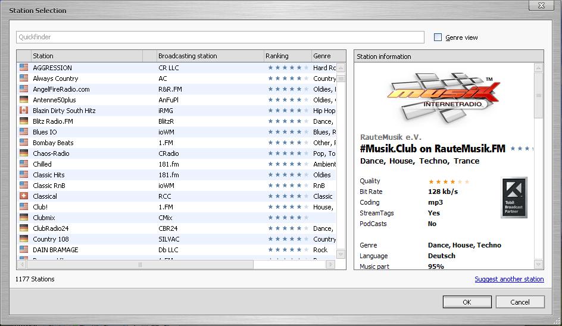Click the orange Quality stars rating
562x326 pixels.
coord(449,181)
